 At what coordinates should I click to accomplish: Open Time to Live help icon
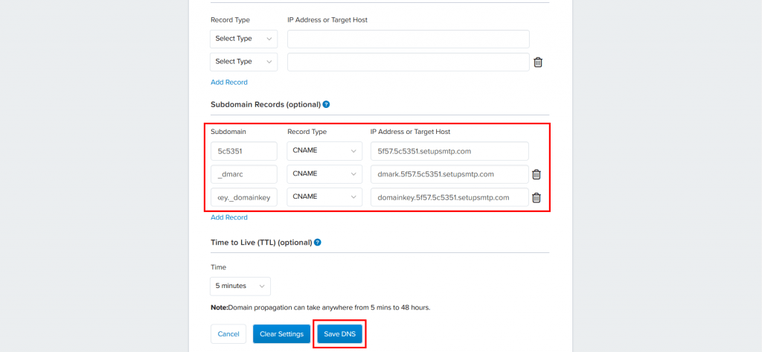317,242
